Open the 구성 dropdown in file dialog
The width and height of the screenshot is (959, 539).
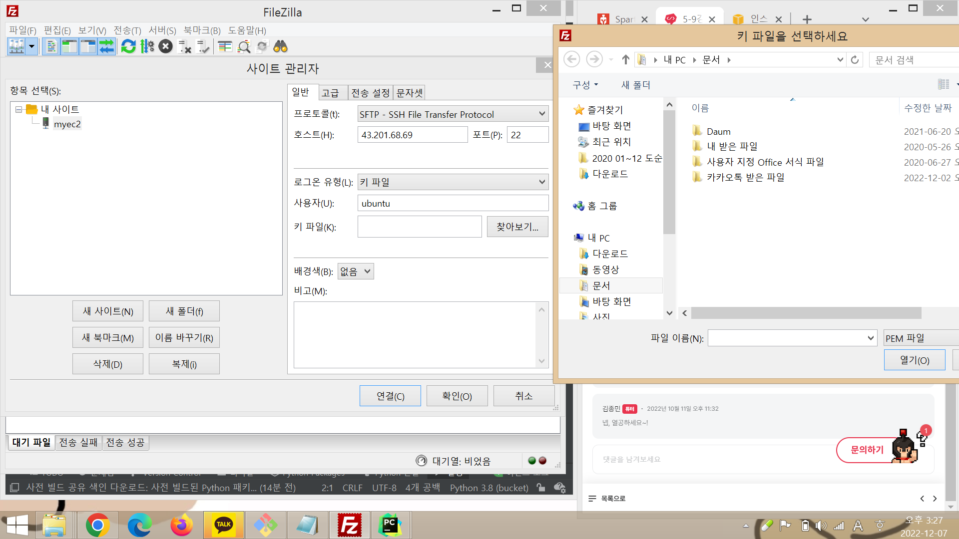pyautogui.click(x=585, y=85)
